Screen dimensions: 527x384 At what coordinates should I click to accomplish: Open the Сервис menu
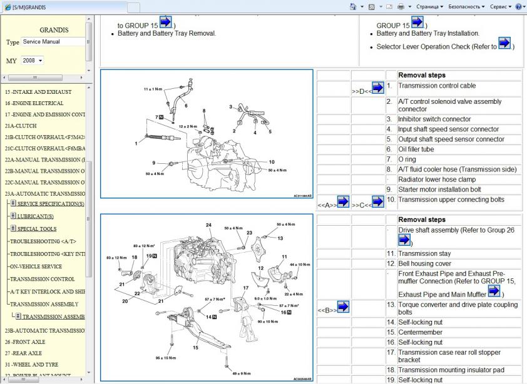[501, 6]
